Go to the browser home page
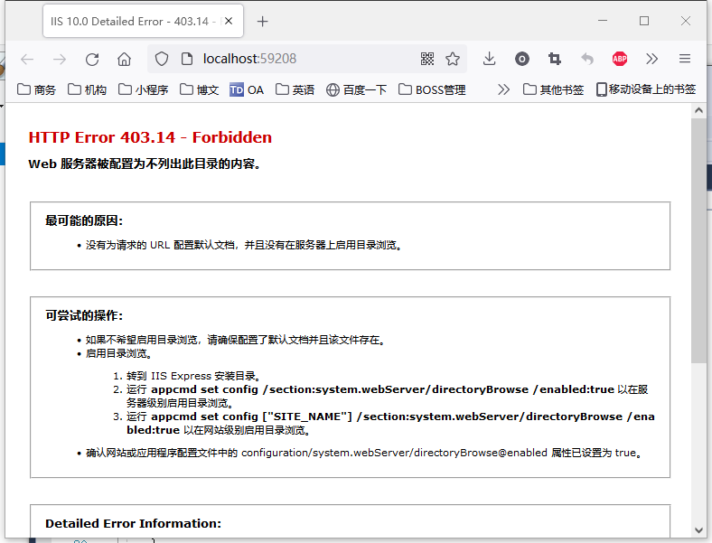Screen dimensions: 712x543 click(x=124, y=59)
